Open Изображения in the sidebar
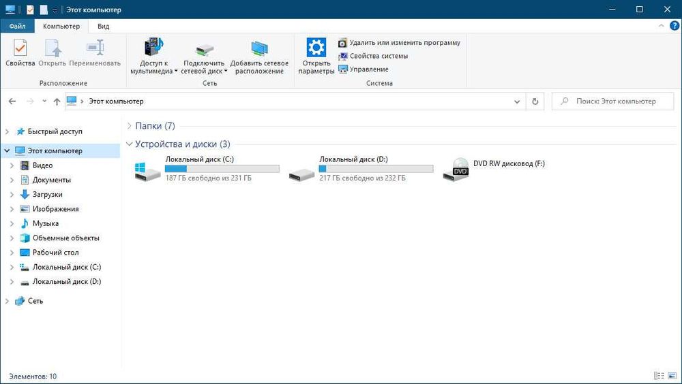 pos(55,209)
